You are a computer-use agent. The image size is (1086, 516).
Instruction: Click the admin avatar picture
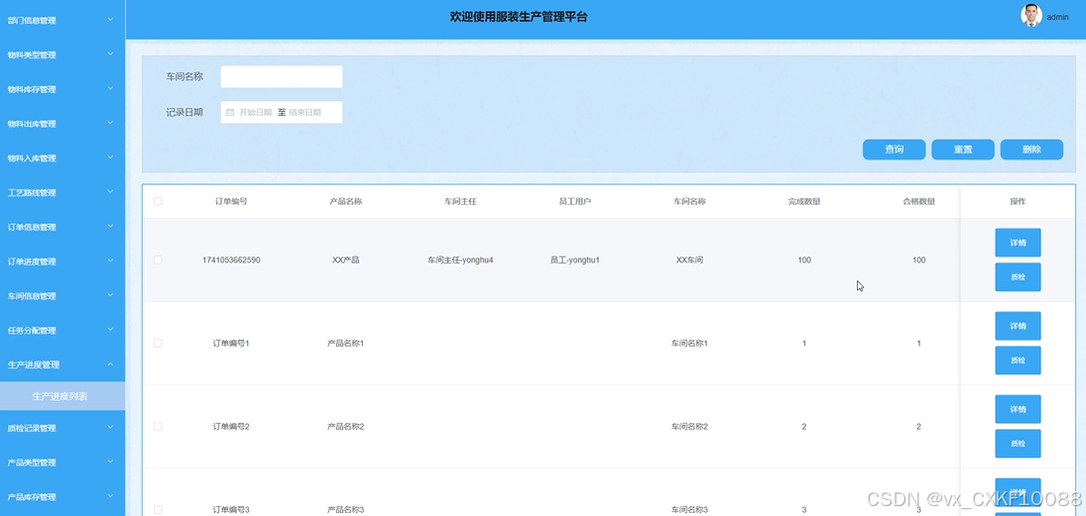click(x=1030, y=15)
